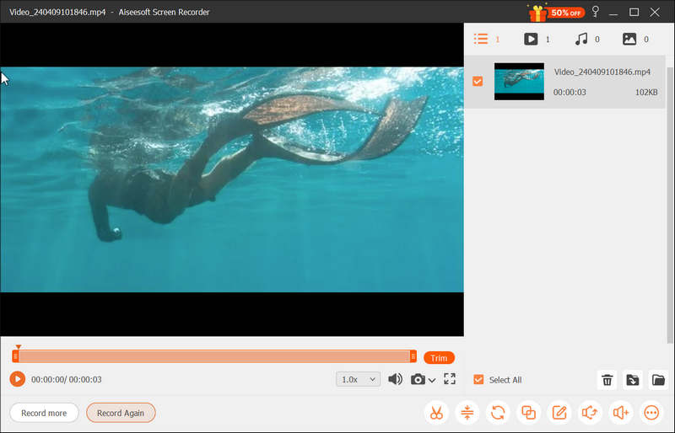Click the file merger icon
Screen dimensions: 675x433
(528, 413)
